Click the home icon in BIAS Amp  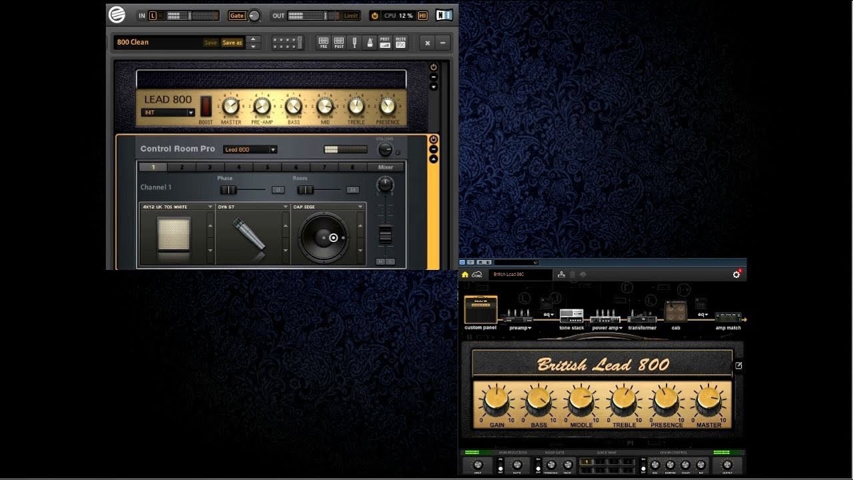465,275
